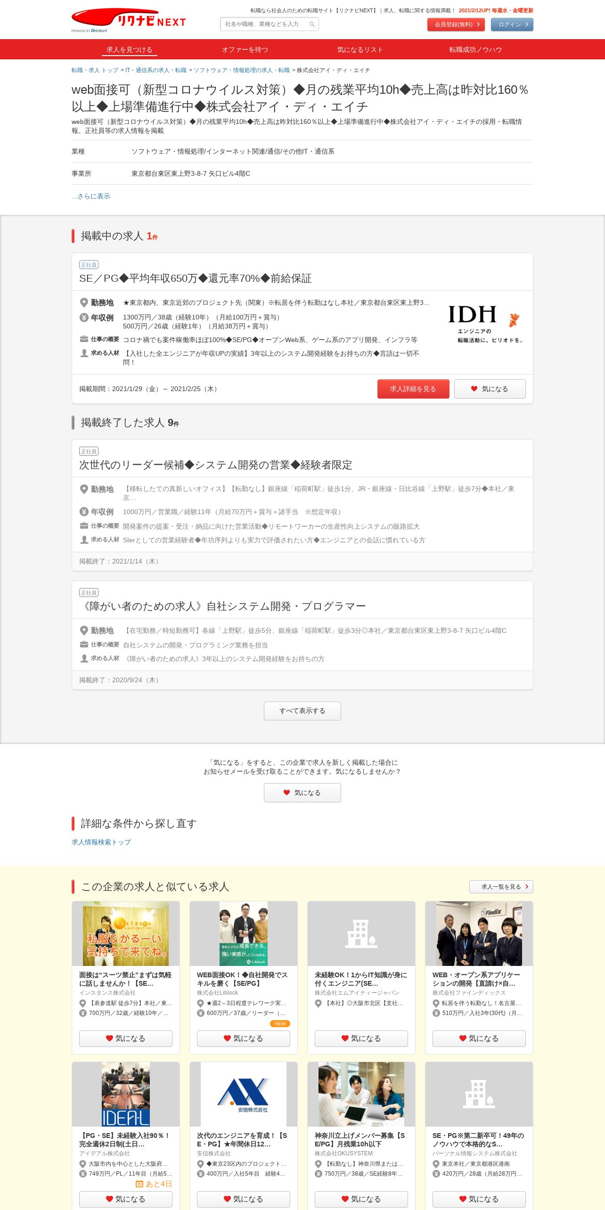Click 気になる on the 安信株式会社 card
Image resolution: width=605 pixels, height=1210 pixels.
coord(244,1199)
